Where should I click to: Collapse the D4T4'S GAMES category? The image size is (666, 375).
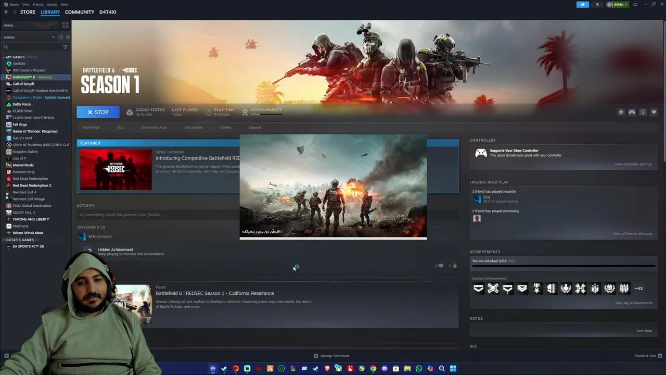[x=4, y=240]
